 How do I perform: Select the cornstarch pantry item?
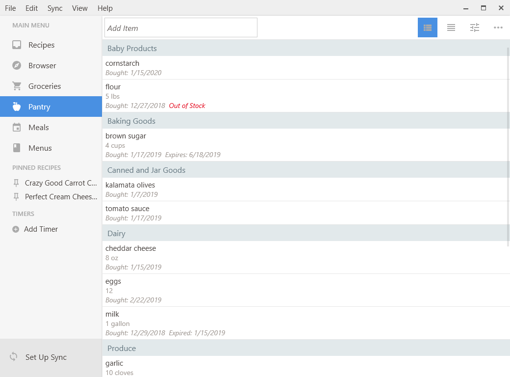tap(306, 68)
